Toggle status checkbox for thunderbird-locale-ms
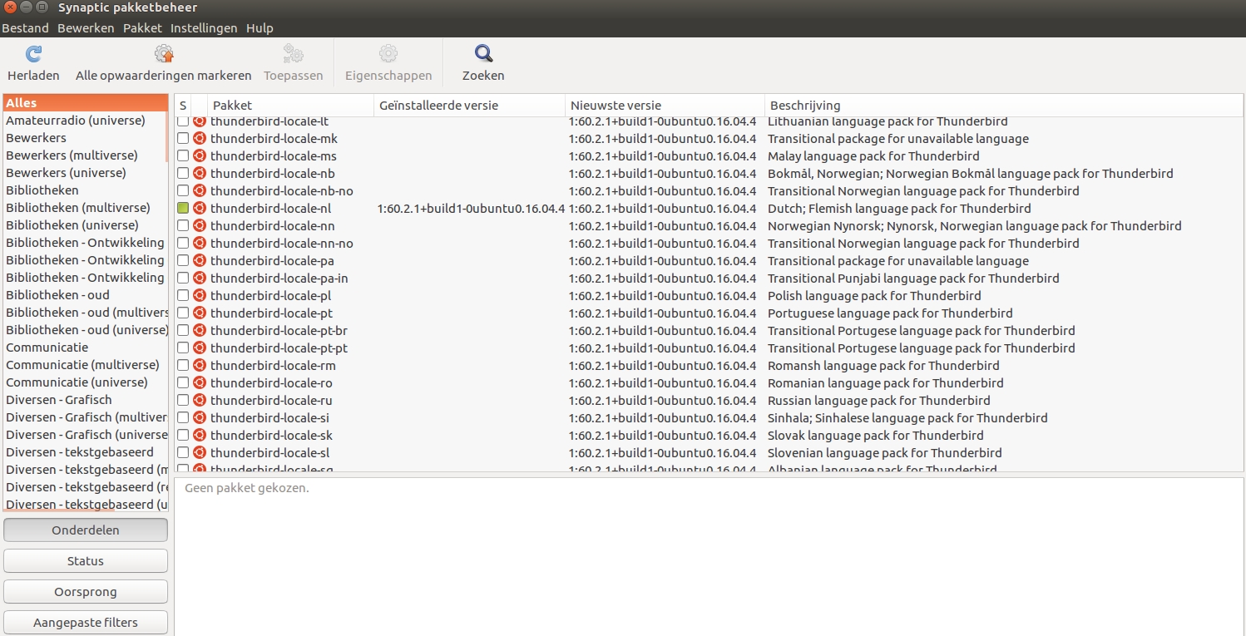The image size is (1246, 636). pos(183,156)
